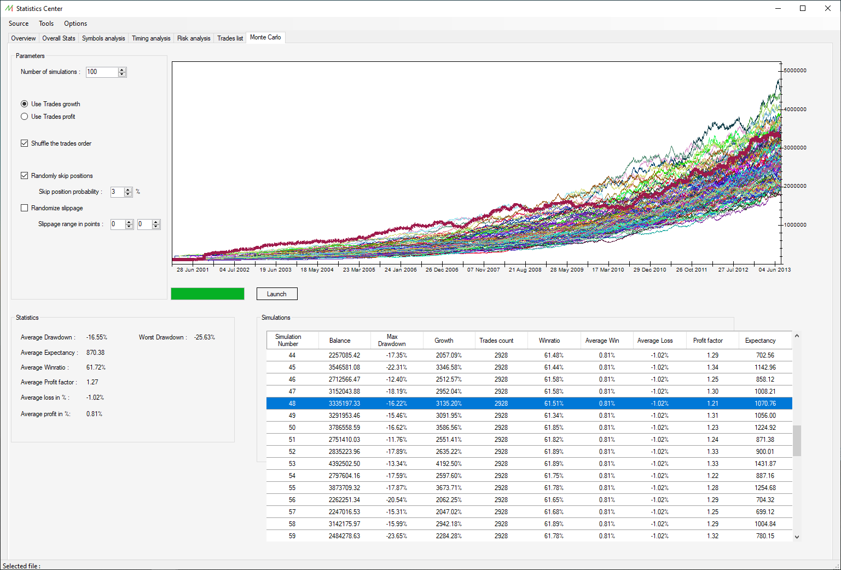
Task: Open the Source menu
Action: pyautogui.click(x=19, y=24)
